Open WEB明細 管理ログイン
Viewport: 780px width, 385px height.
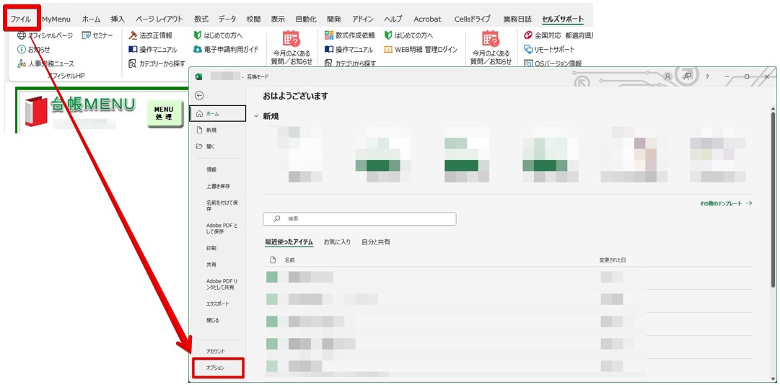point(421,49)
